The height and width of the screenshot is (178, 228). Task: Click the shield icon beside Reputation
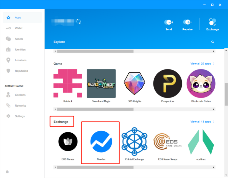tap(8, 71)
